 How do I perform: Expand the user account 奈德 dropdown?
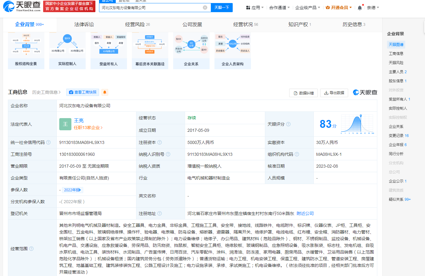(x=373, y=8)
